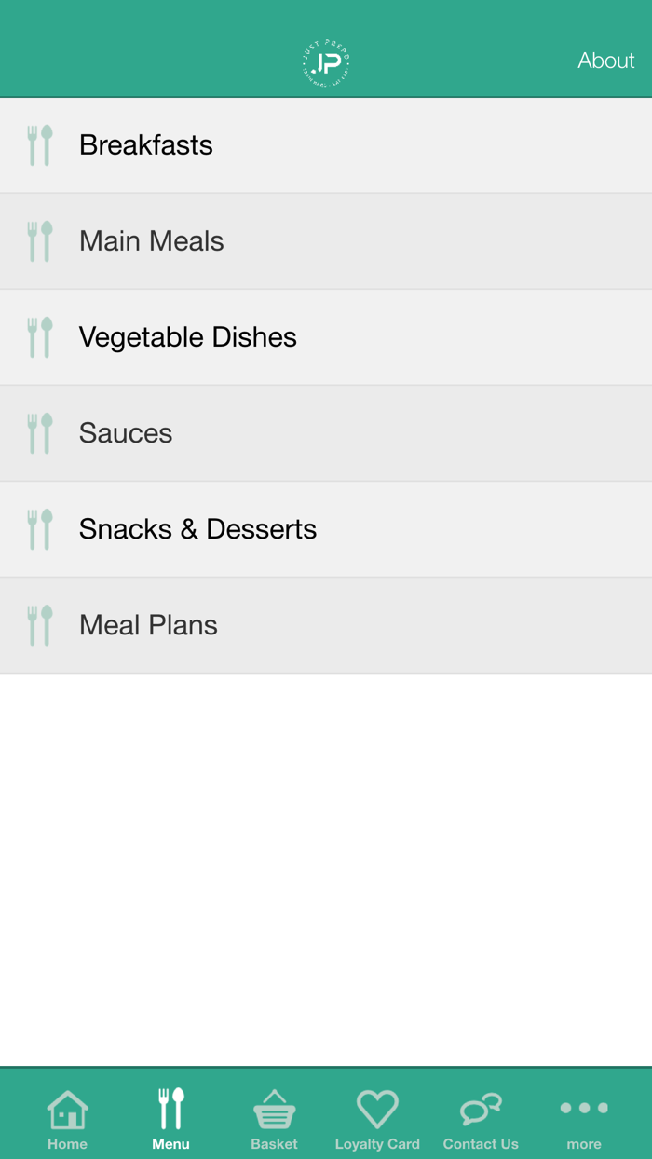This screenshot has width=652, height=1159.
Task: Open the Main Meals category
Action: 152,241
